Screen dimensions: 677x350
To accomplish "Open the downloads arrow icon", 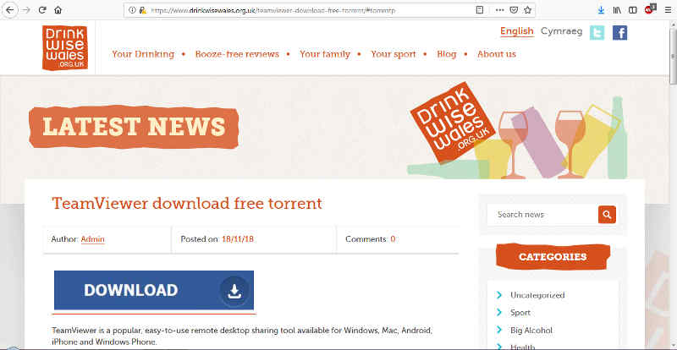I will [601, 10].
